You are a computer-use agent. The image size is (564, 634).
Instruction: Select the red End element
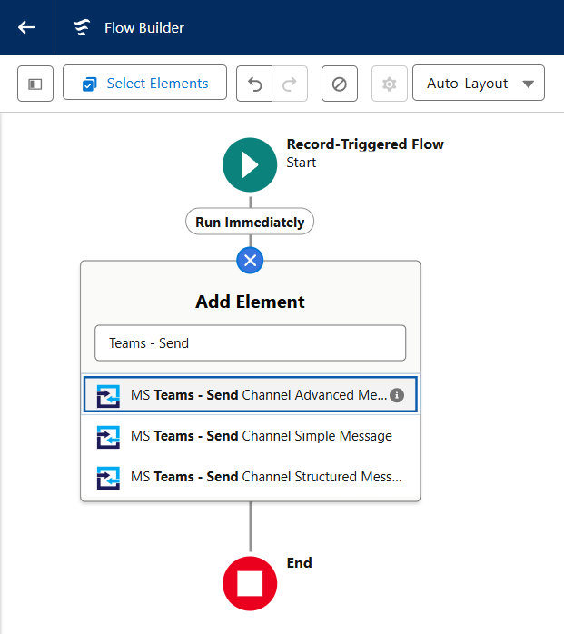250,583
